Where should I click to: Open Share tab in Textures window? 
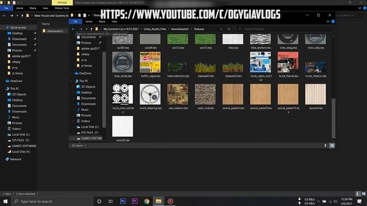point(102,22)
